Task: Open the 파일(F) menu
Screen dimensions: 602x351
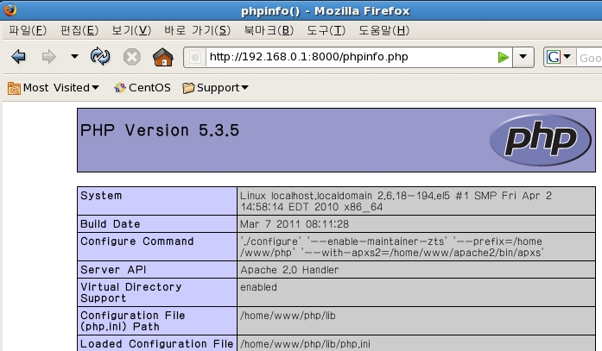Action: coord(28,30)
